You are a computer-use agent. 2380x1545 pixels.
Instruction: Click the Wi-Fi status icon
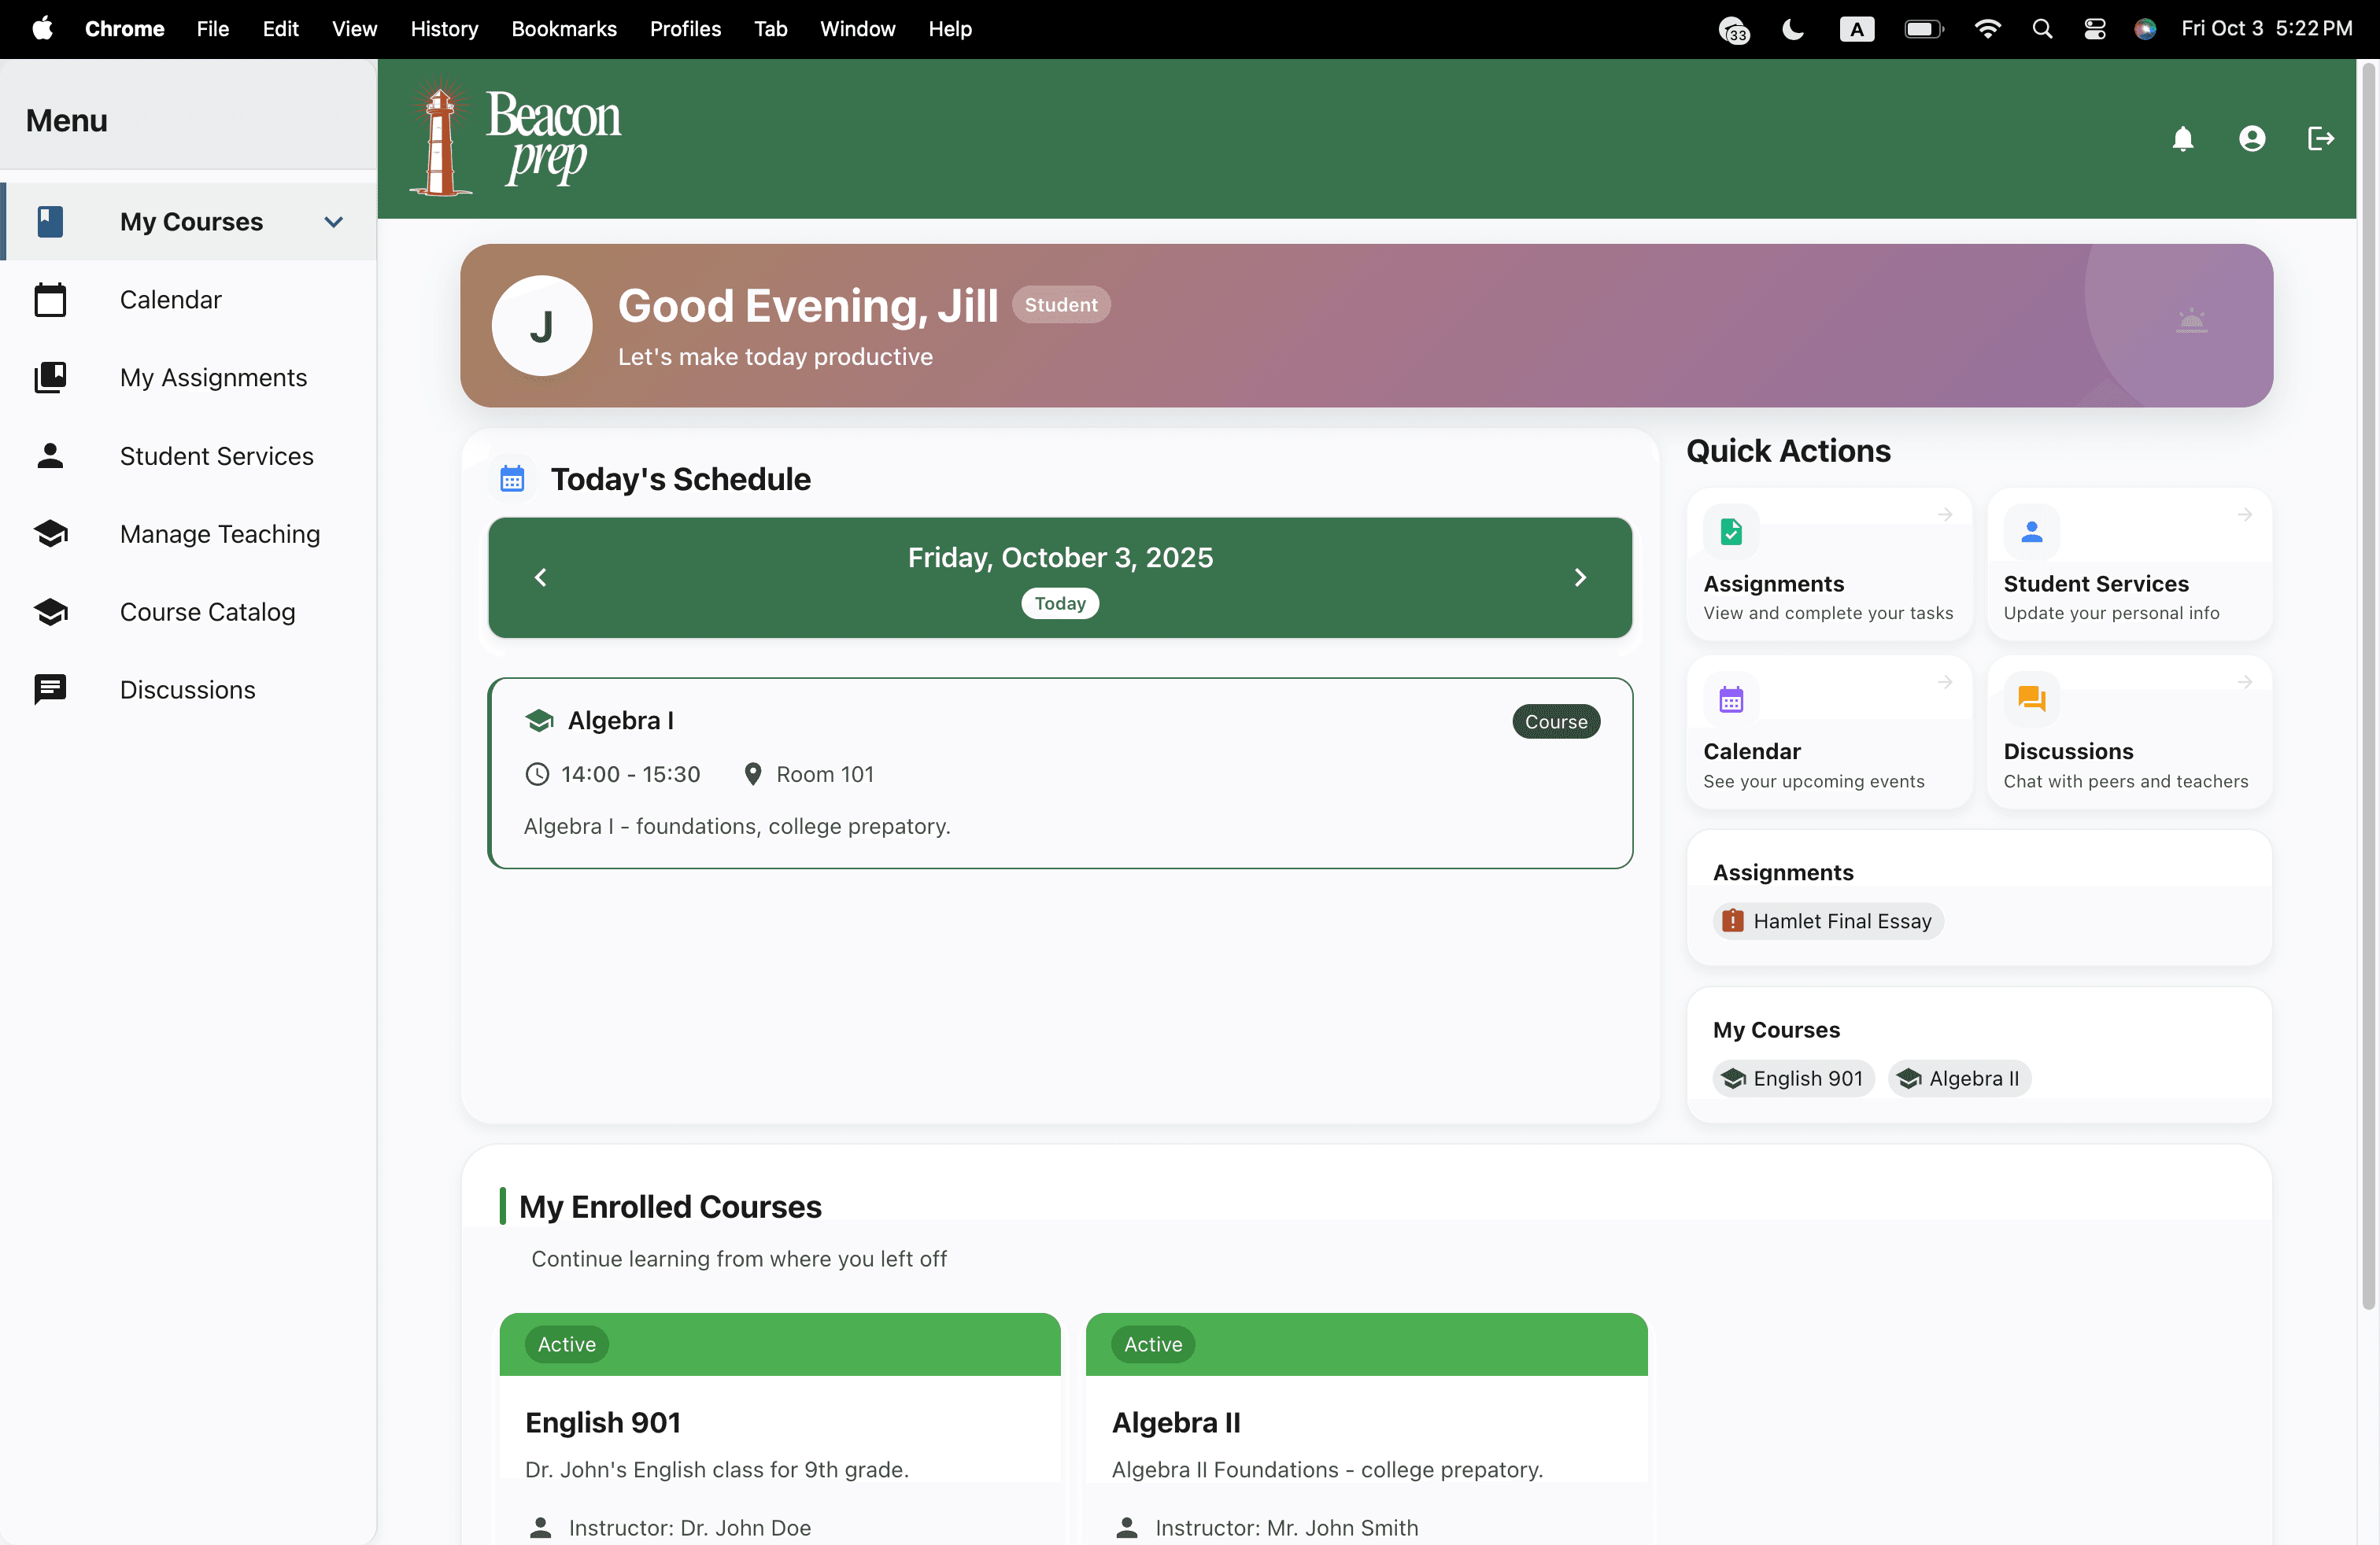(1987, 29)
